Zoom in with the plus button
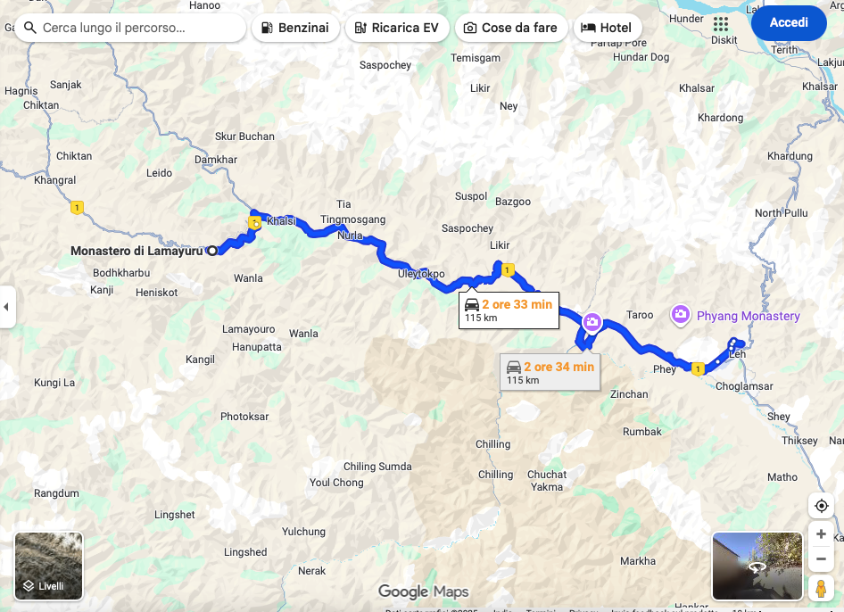 tap(821, 534)
